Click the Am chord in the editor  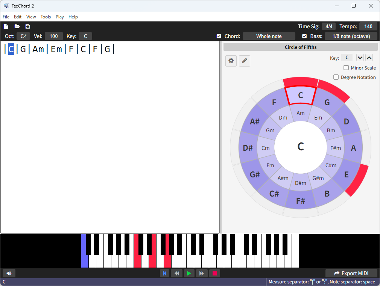point(38,49)
